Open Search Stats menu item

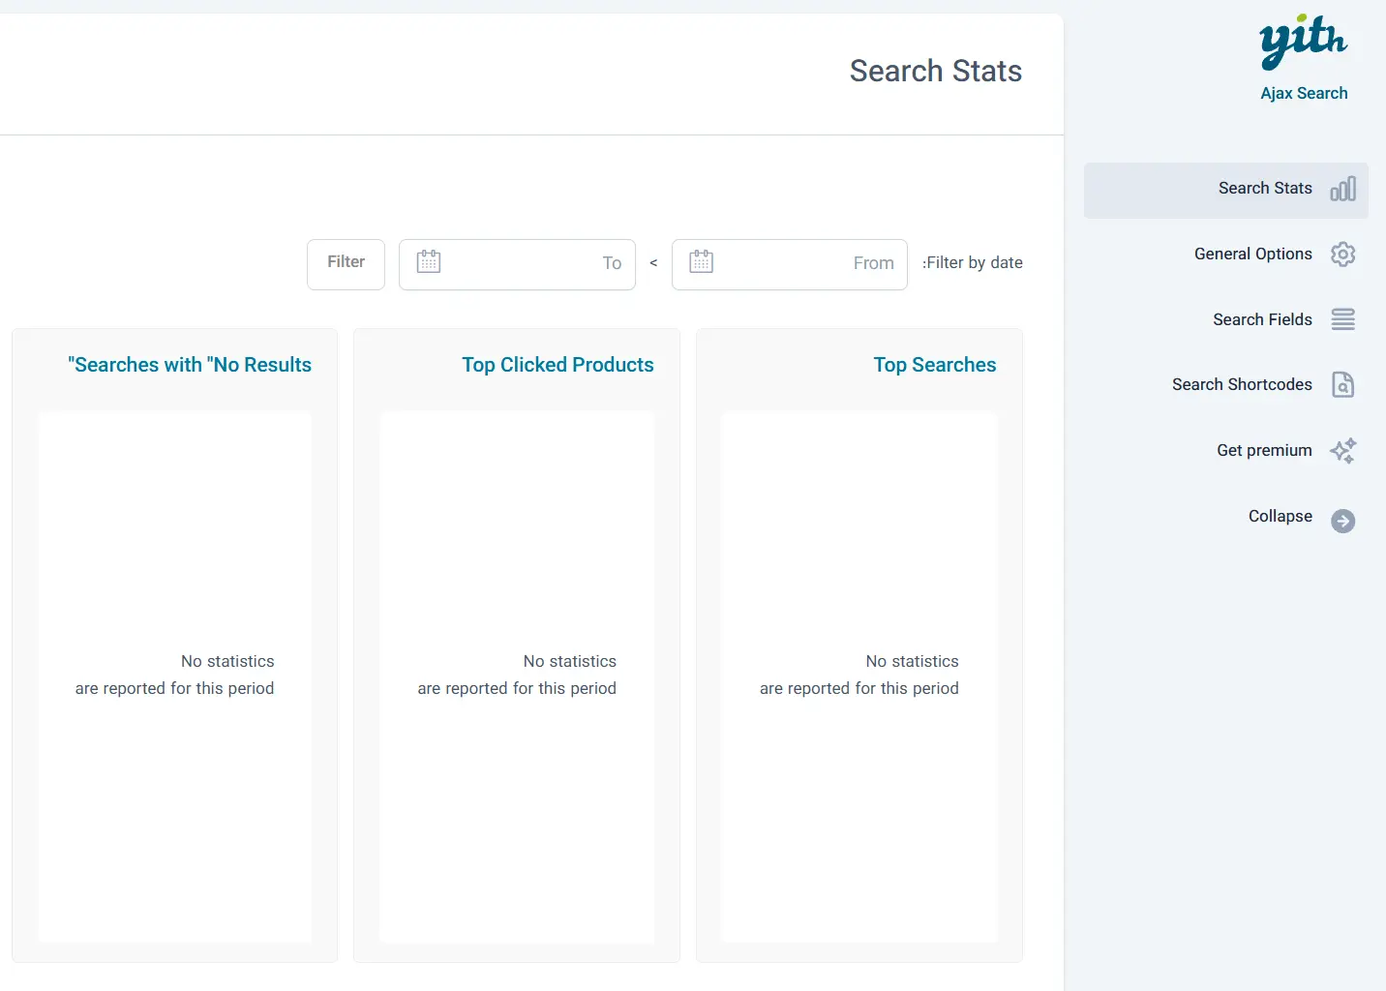click(x=1226, y=190)
